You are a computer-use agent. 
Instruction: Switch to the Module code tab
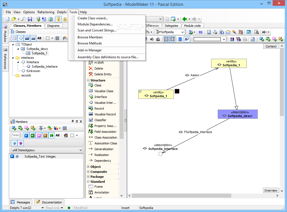coord(192,26)
